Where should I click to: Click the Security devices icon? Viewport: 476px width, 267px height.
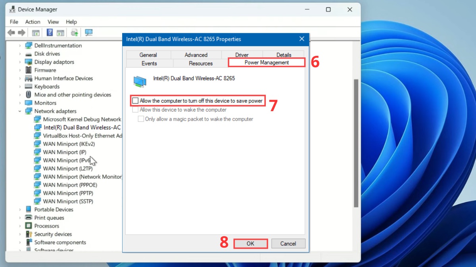pyautogui.click(x=29, y=234)
